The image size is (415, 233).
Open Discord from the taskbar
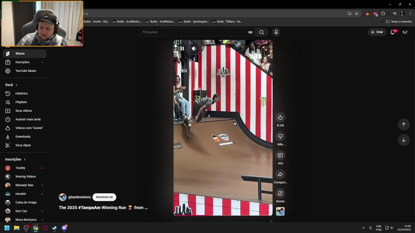tap(64, 228)
